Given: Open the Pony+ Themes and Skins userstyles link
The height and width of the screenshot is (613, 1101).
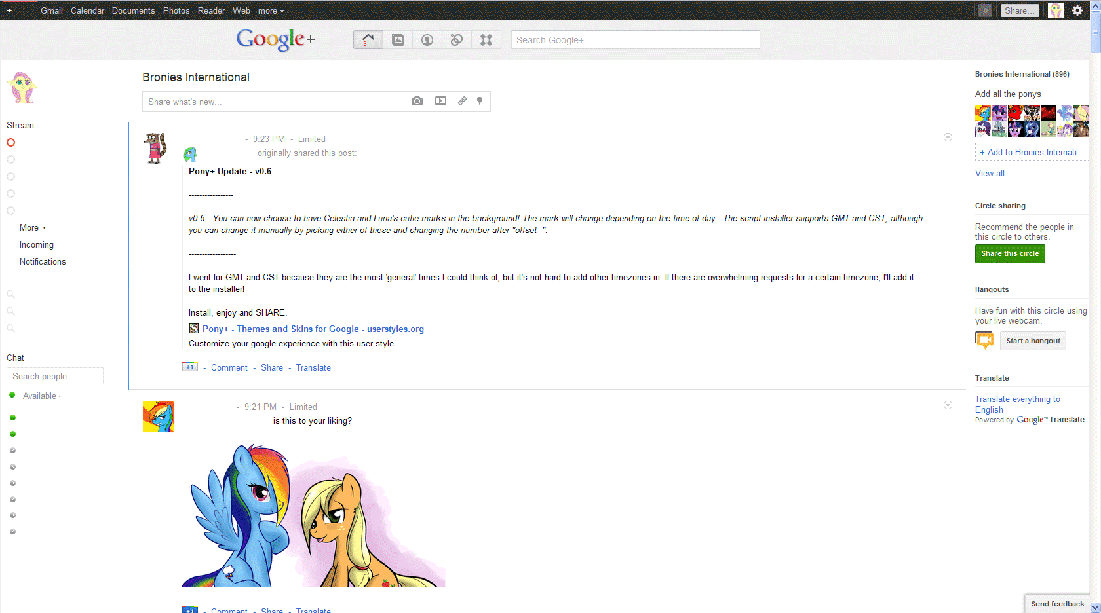Looking at the screenshot, I should pyautogui.click(x=313, y=329).
